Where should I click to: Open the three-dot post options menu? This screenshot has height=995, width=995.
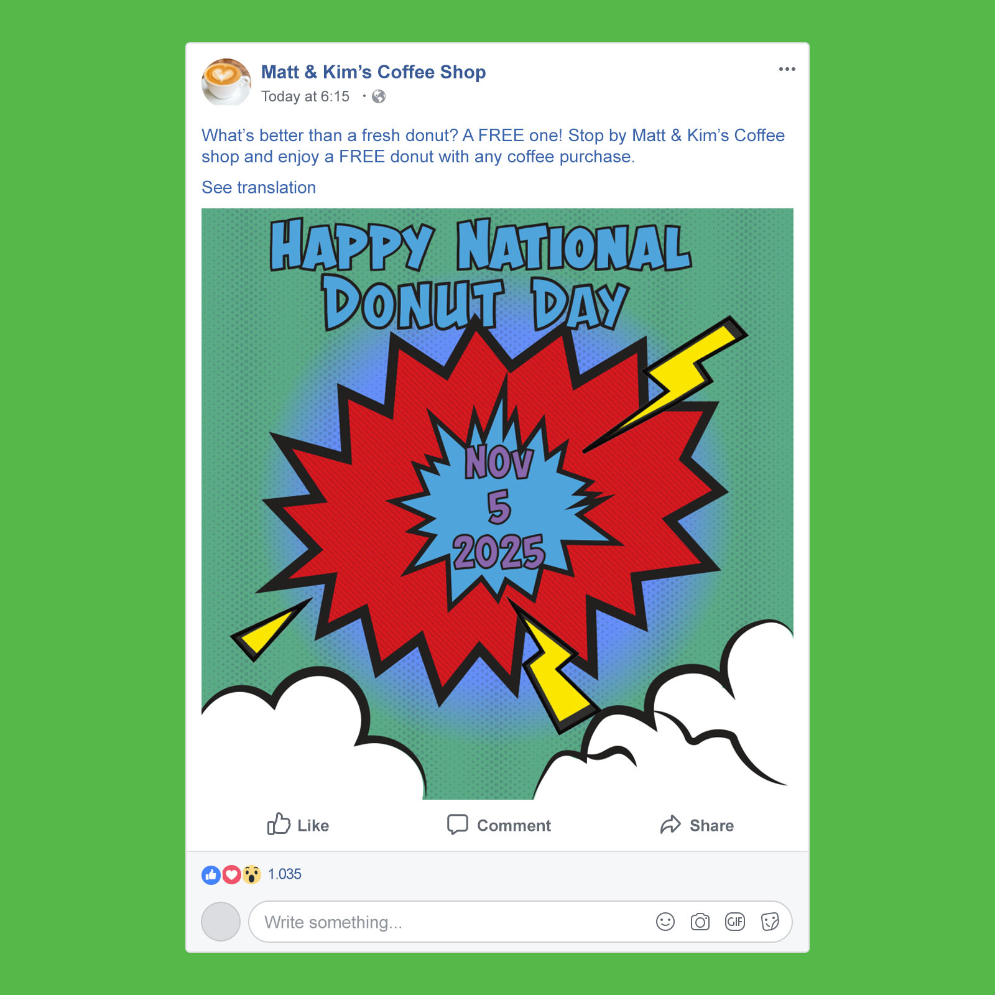[787, 69]
